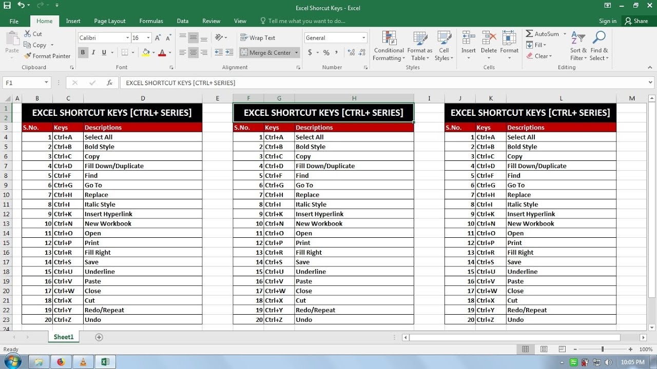Open the Font dialog launcher

(171, 68)
